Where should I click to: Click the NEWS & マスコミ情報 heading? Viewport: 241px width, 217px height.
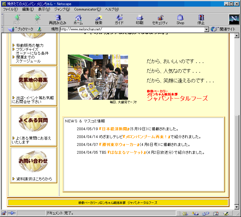(x=85, y=121)
